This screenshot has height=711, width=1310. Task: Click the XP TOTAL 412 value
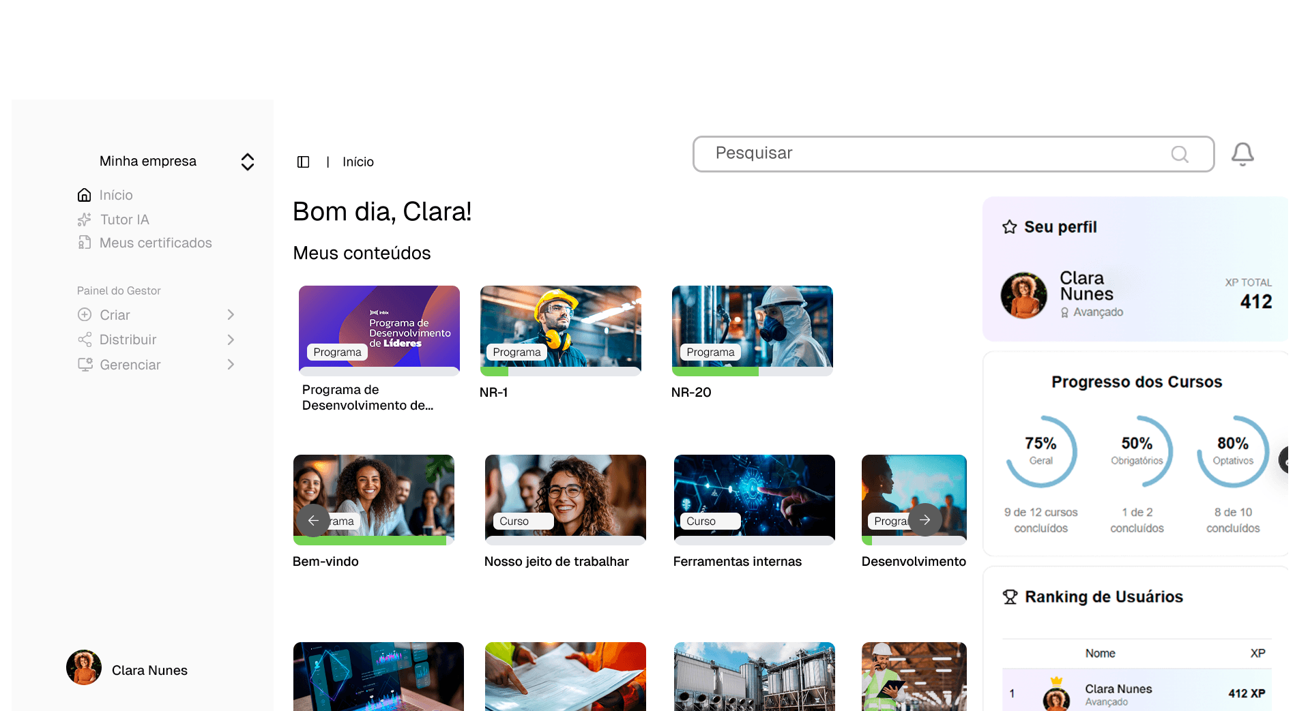pos(1255,302)
